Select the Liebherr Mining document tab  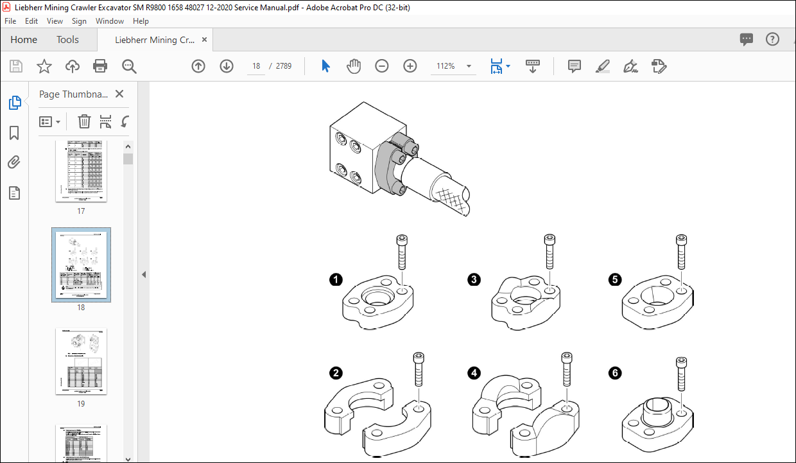pos(155,40)
